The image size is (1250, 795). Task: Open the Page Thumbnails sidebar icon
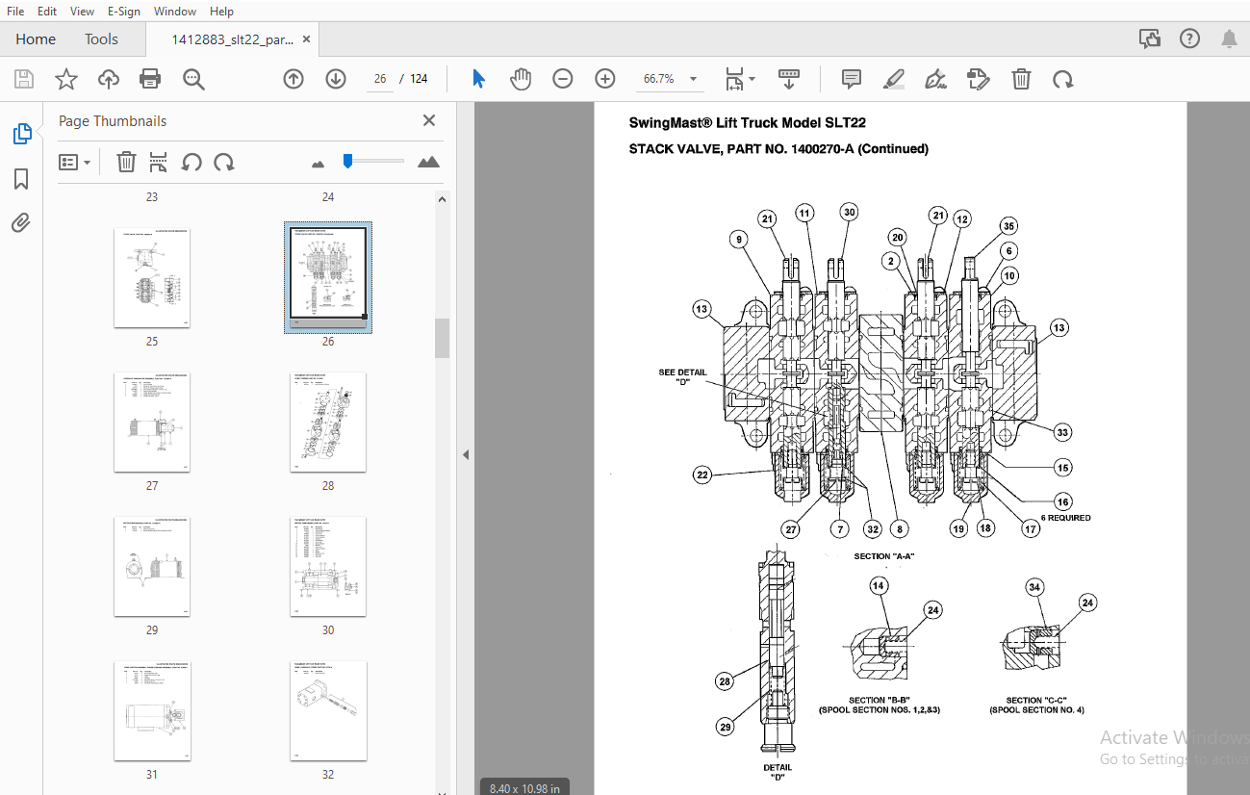click(x=22, y=134)
